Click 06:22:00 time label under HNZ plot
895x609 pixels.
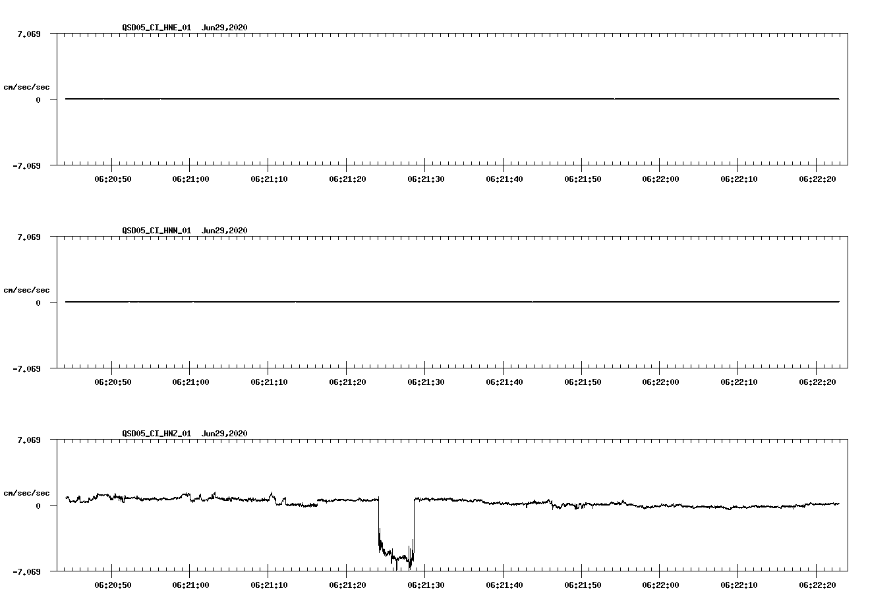click(x=660, y=585)
